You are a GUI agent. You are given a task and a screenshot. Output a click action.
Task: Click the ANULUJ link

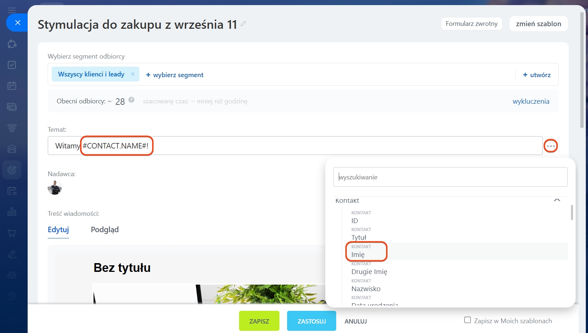click(x=355, y=321)
